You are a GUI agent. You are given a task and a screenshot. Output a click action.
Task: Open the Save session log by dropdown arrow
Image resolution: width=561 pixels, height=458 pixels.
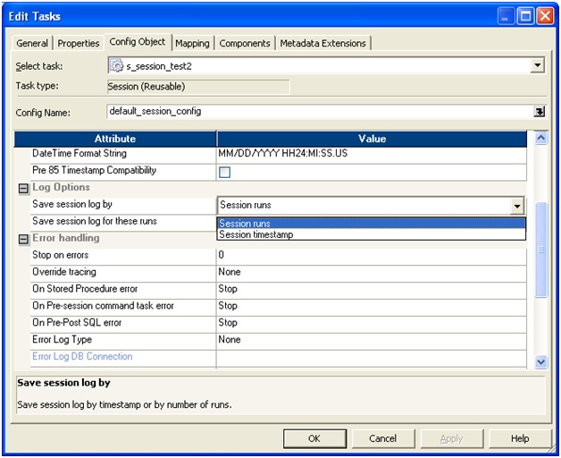tap(517, 206)
